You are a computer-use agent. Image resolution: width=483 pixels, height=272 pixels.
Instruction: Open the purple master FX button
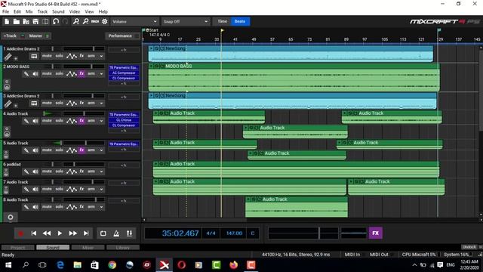(x=376, y=233)
